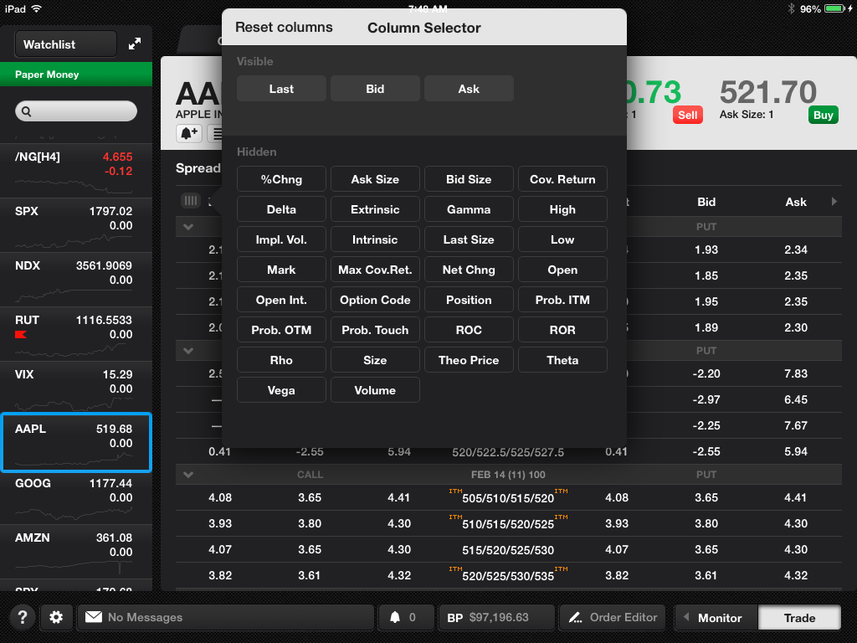This screenshot has width=857, height=643.
Task: Open buying power BP $97,196.63
Action: [496, 617]
